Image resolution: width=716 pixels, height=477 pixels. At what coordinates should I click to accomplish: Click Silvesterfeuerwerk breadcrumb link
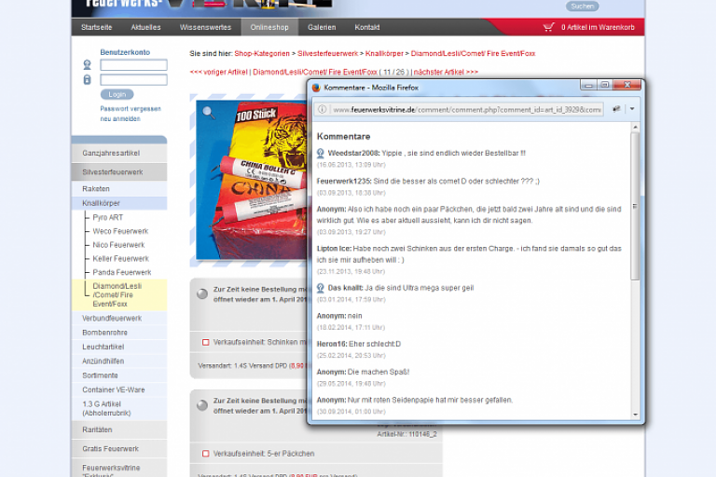tap(327, 53)
